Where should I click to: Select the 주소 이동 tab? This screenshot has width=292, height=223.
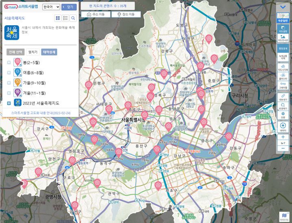95,14
